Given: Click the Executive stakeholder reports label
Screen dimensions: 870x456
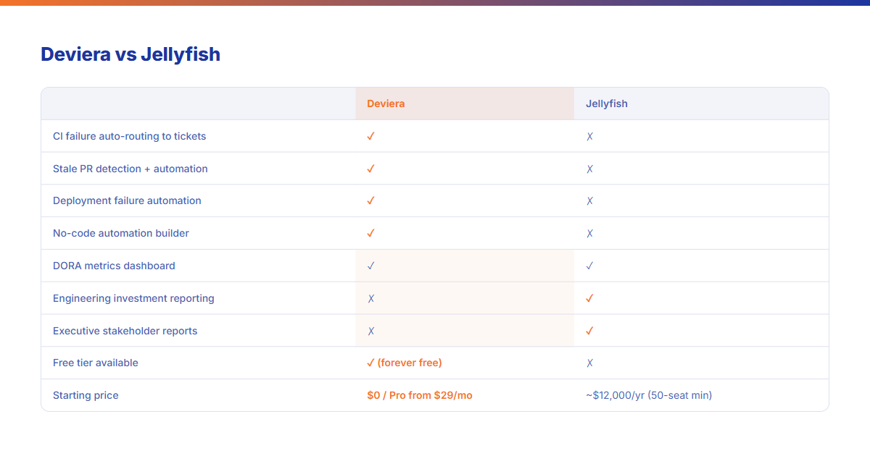Looking at the screenshot, I should coord(125,331).
